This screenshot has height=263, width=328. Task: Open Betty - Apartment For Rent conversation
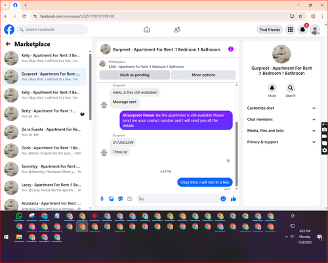pos(45,114)
